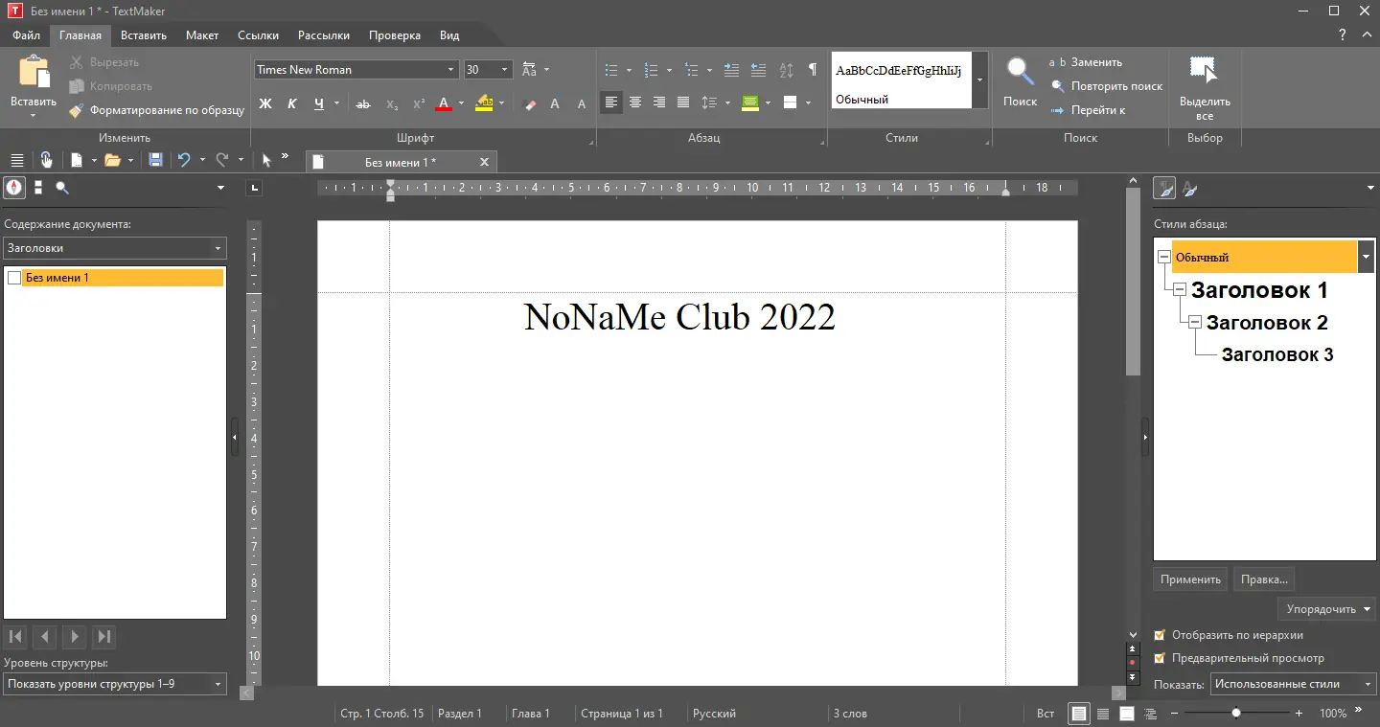
Task: Expand the Упорядочить dropdown
Action: (1327, 609)
